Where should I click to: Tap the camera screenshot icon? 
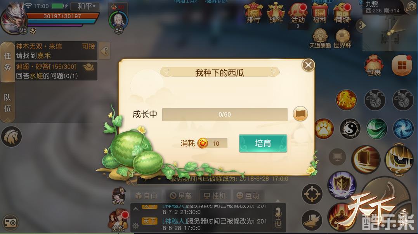(10, 222)
